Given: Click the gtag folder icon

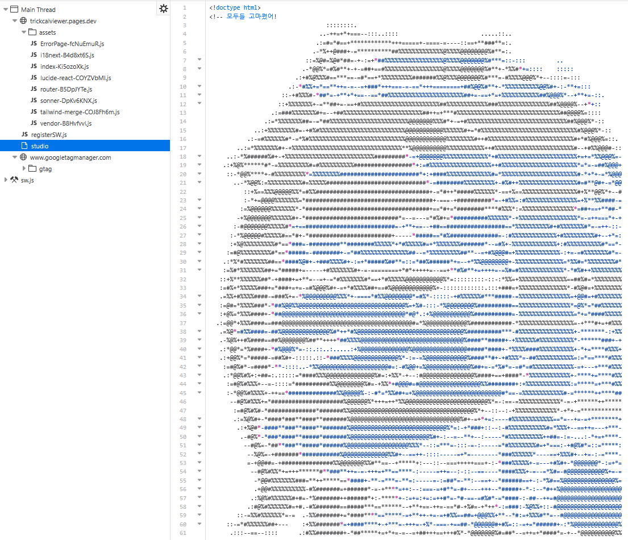Looking at the screenshot, I should click(32, 169).
